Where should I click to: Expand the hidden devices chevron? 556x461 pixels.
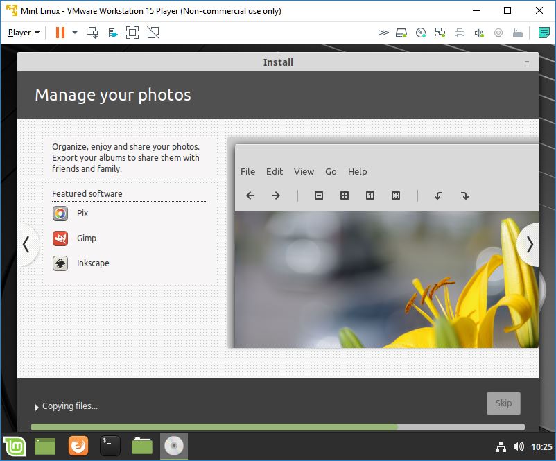[383, 33]
